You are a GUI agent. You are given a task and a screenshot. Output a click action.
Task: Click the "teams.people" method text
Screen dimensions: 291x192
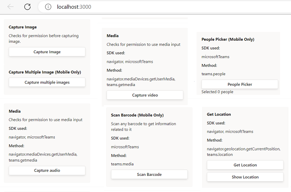(x=213, y=74)
